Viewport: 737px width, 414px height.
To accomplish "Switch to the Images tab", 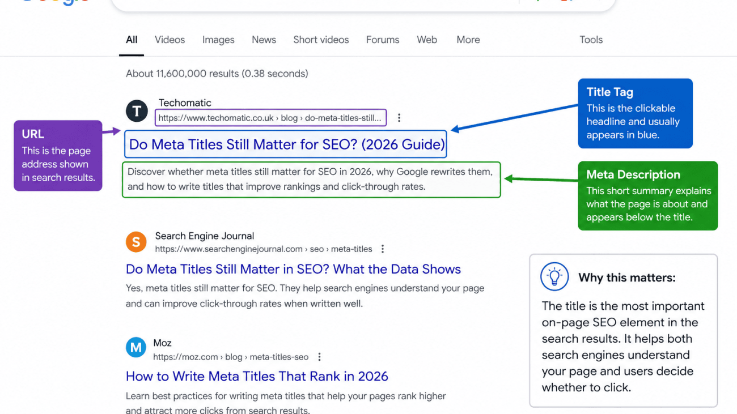I will (x=218, y=40).
